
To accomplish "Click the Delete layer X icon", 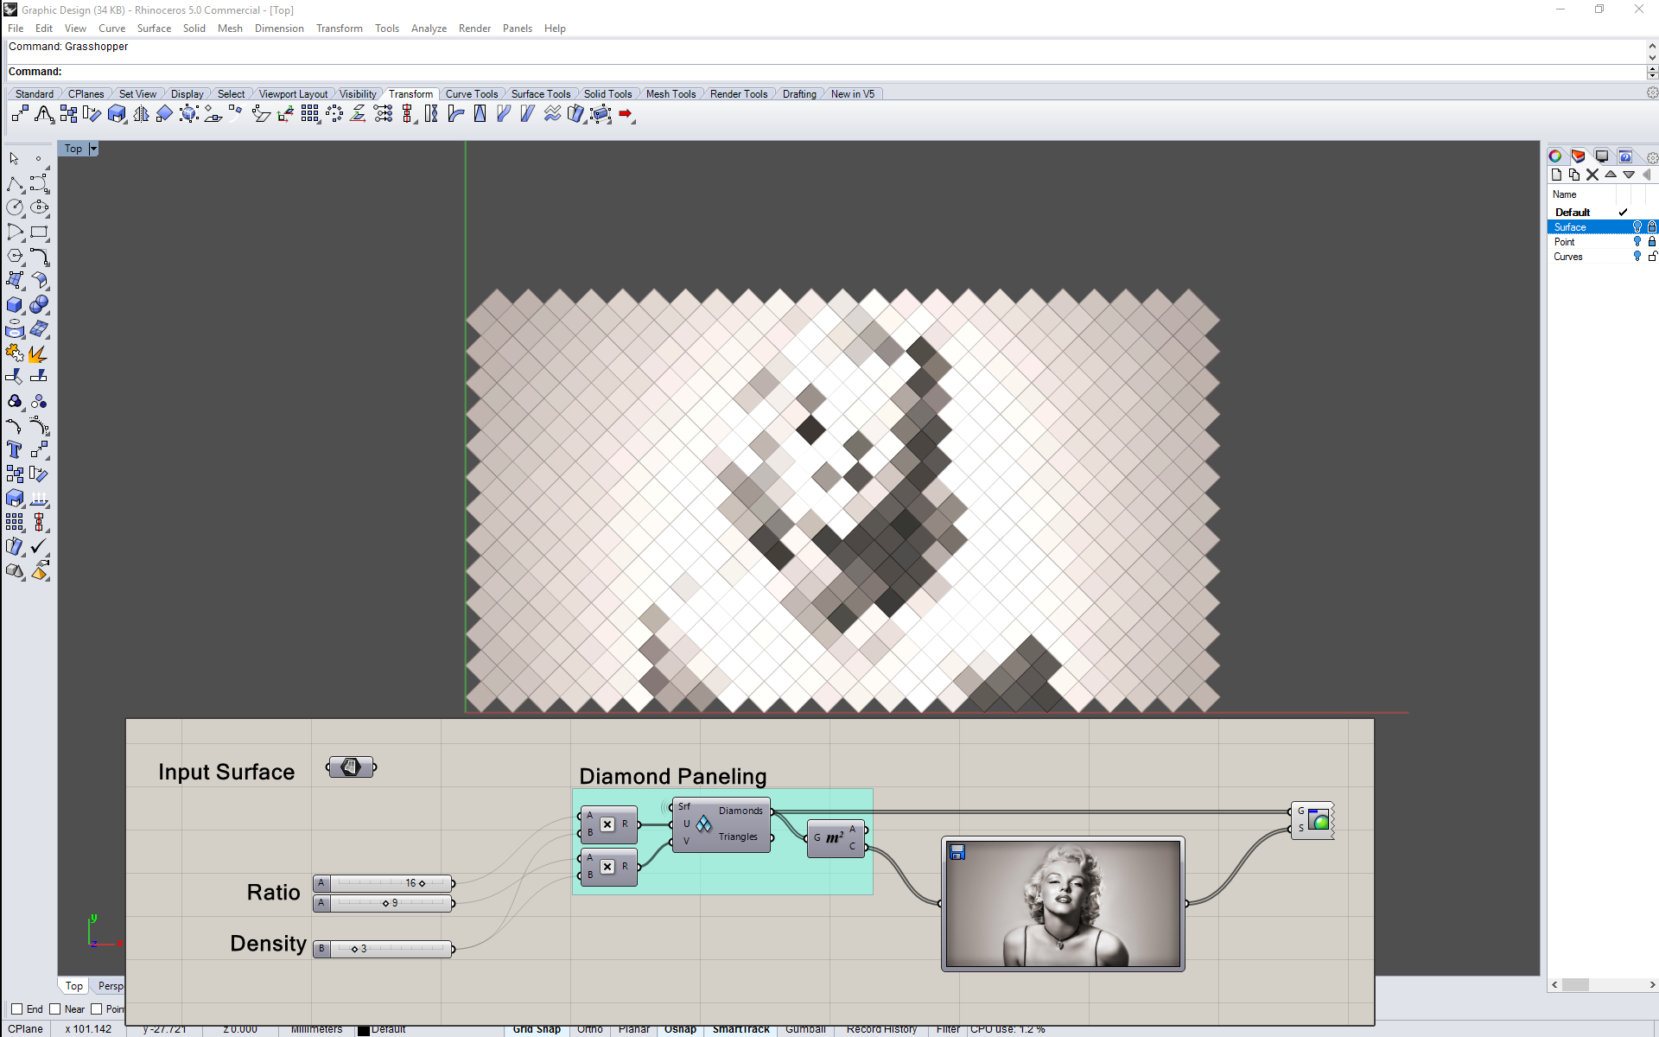I will [x=1592, y=175].
